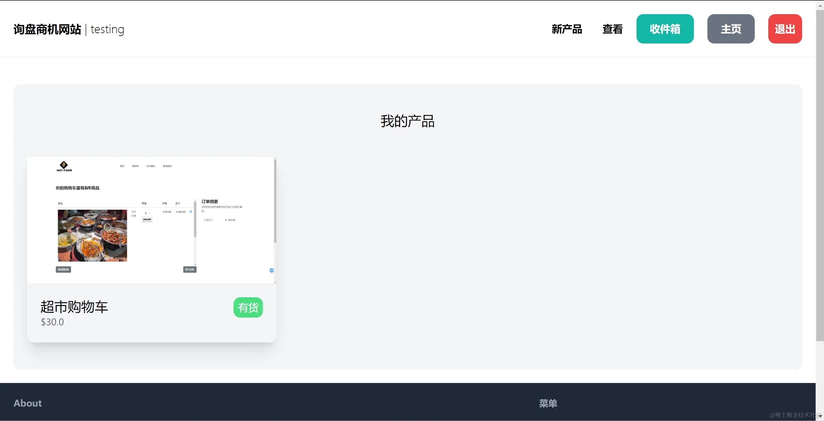
Task: Open the 收件箱 inbox button
Action: (x=665, y=29)
